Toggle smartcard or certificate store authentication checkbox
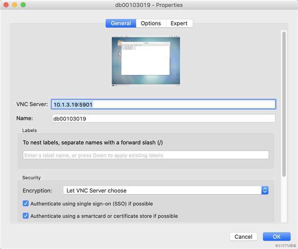Image resolution: width=298 pixels, height=249 pixels. click(26, 216)
